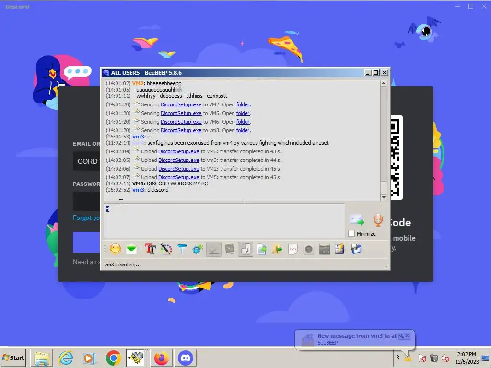Open the Windows Start menu

click(13, 357)
